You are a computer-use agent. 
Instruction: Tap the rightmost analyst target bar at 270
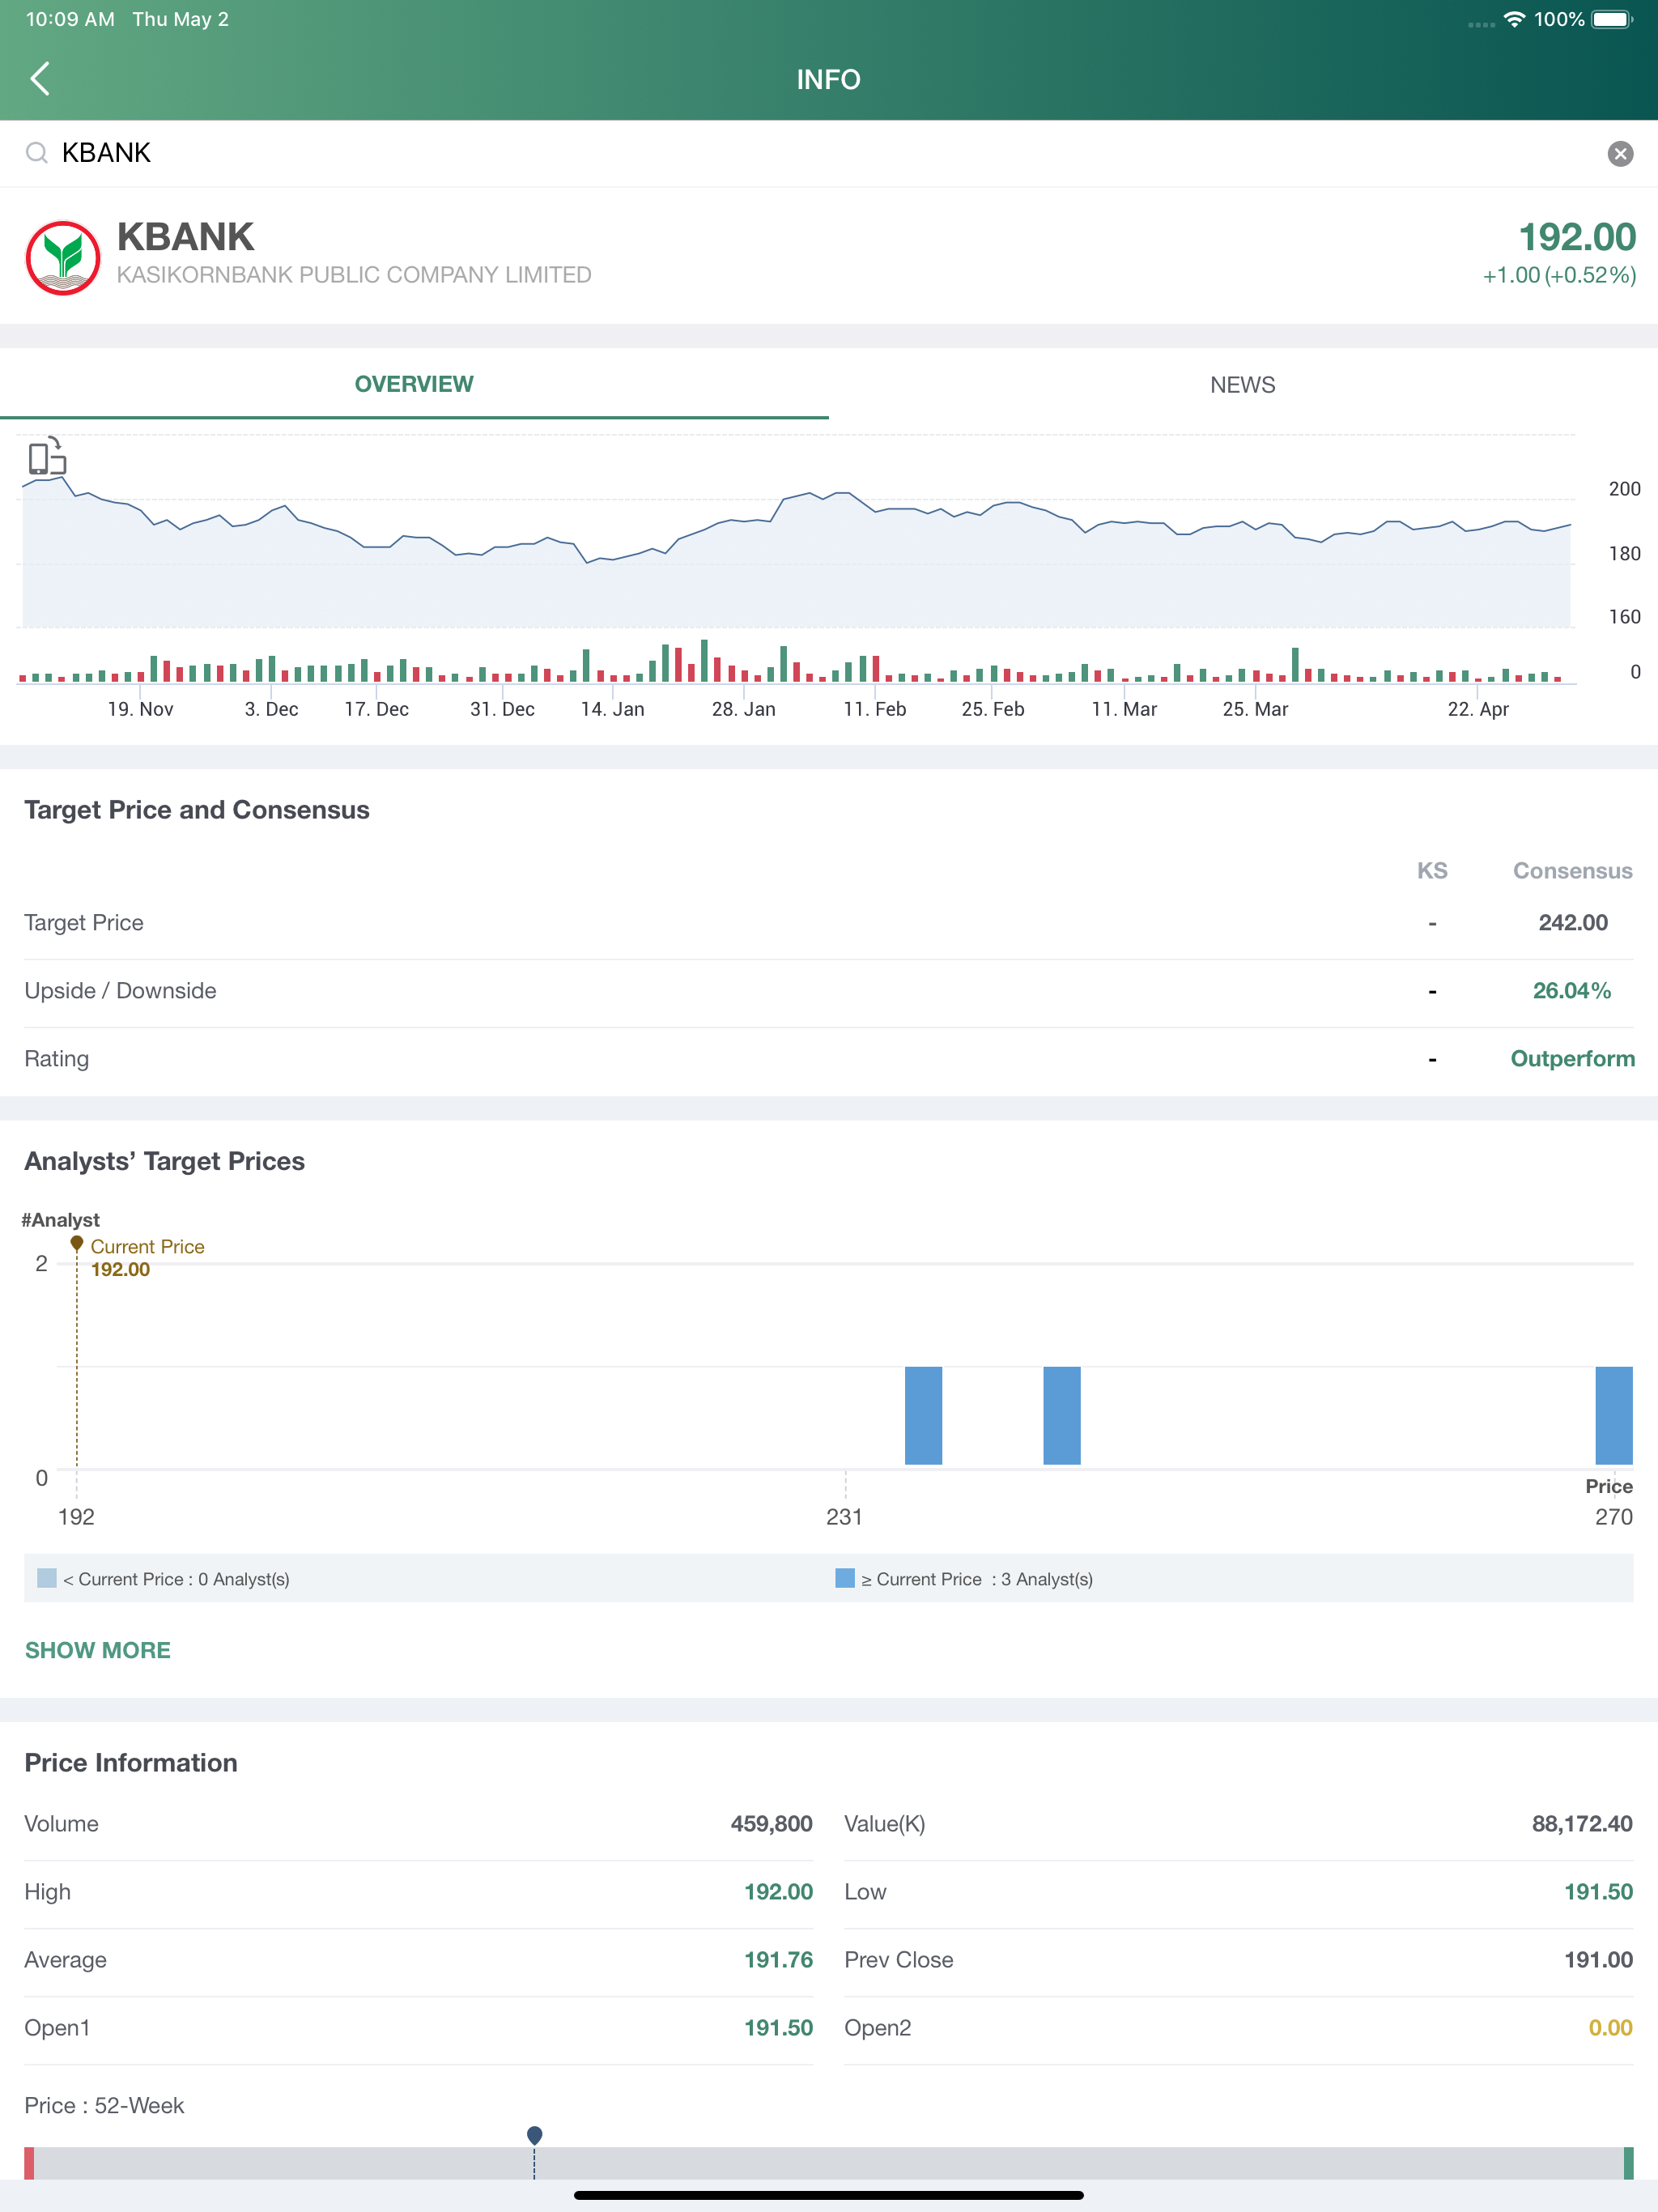pyautogui.click(x=1613, y=1415)
